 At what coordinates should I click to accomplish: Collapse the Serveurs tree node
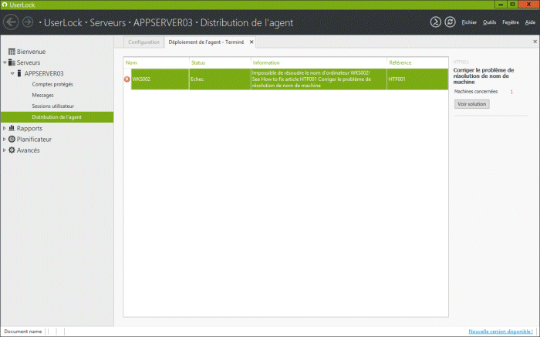[x=5, y=62]
